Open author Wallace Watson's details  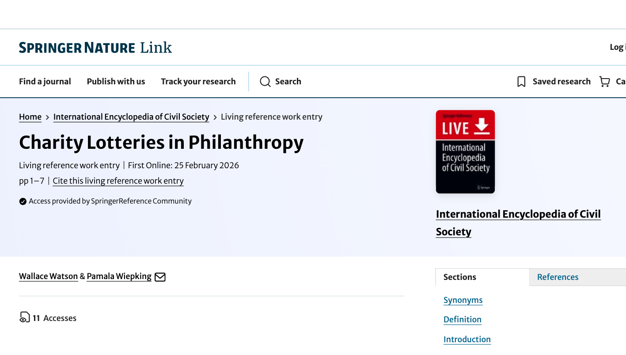coord(49,276)
